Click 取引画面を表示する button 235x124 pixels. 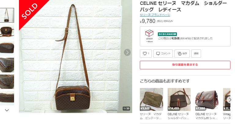click(x=185, y=65)
